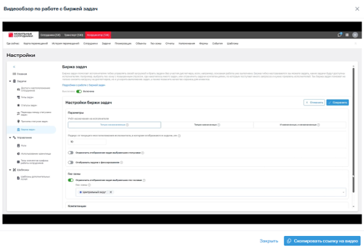Click Статусы задач sidebar icon
The height and width of the screenshot is (250, 364).
point(19,105)
